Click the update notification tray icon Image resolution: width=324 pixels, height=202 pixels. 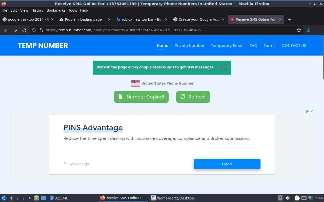click(310, 198)
